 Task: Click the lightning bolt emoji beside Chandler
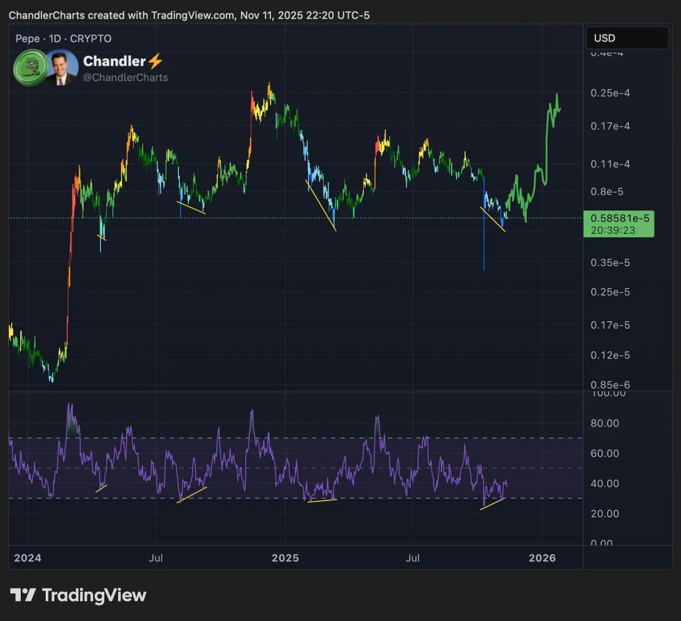pyautogui.click(x=155, y=61)
